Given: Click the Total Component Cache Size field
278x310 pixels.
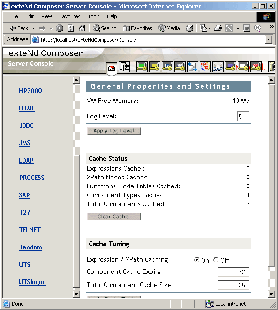Looking at the screenshot, I should click(x=233, y=285).
